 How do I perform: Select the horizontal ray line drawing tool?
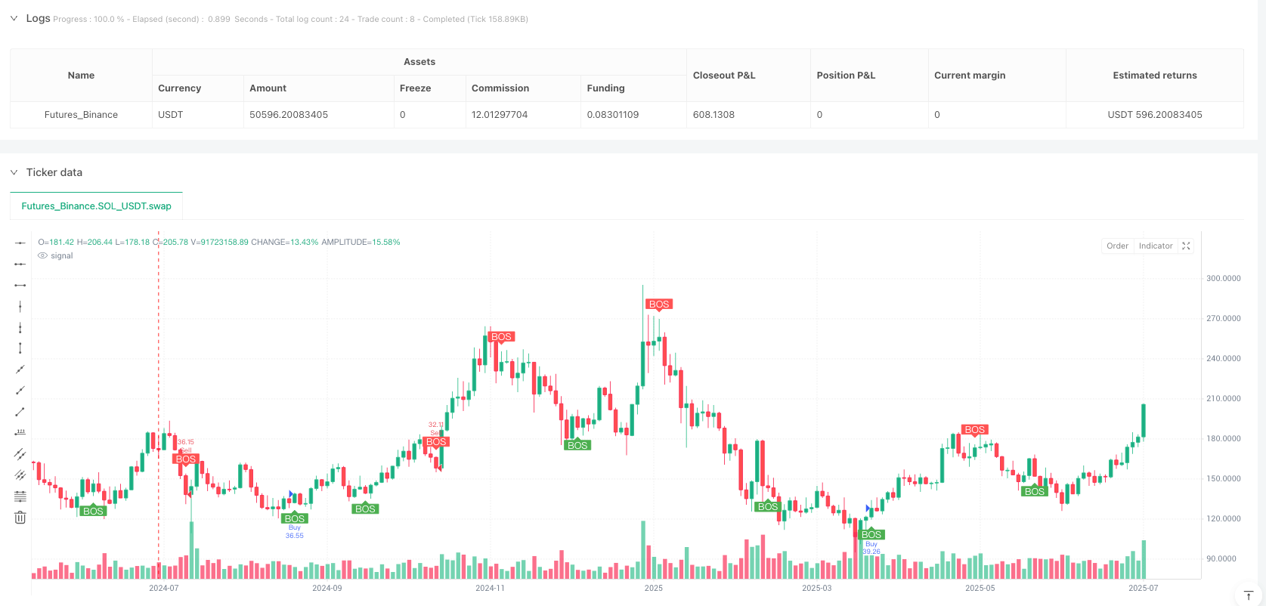pos(20,264)
